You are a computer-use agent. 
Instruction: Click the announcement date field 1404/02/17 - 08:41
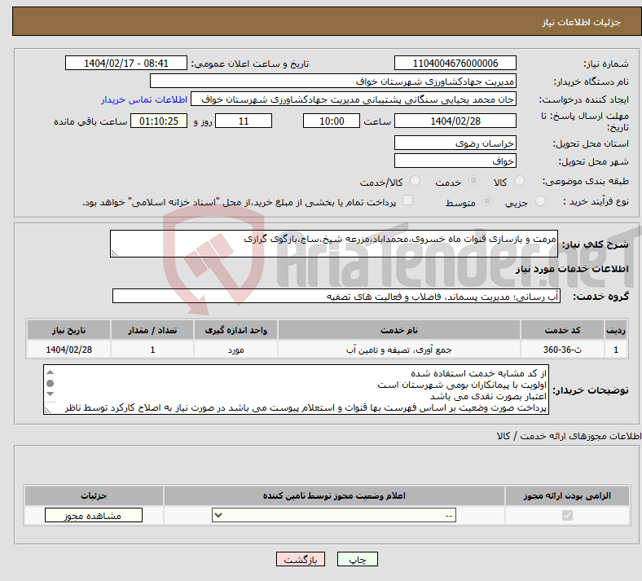(126, 63)
